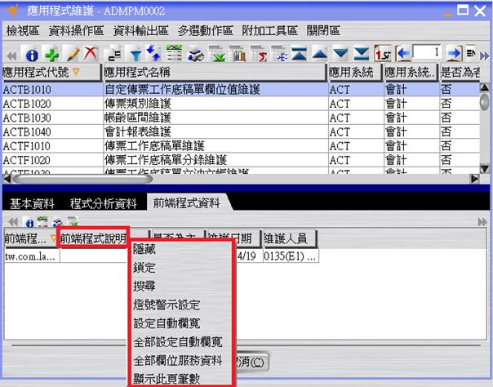Click the blue info icon in main toolbar

coord(33,53)
